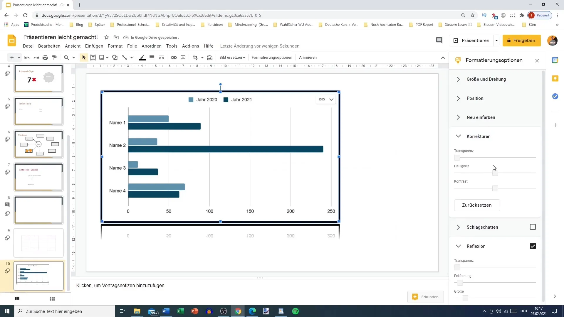The image size is (564, 317).
Task: Click the Zurücksetzen button
Action: [476, 205]
